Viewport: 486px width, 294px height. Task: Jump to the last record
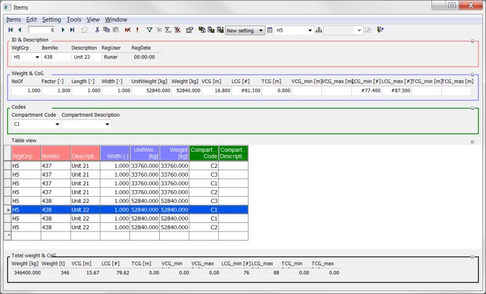(72, 30)
